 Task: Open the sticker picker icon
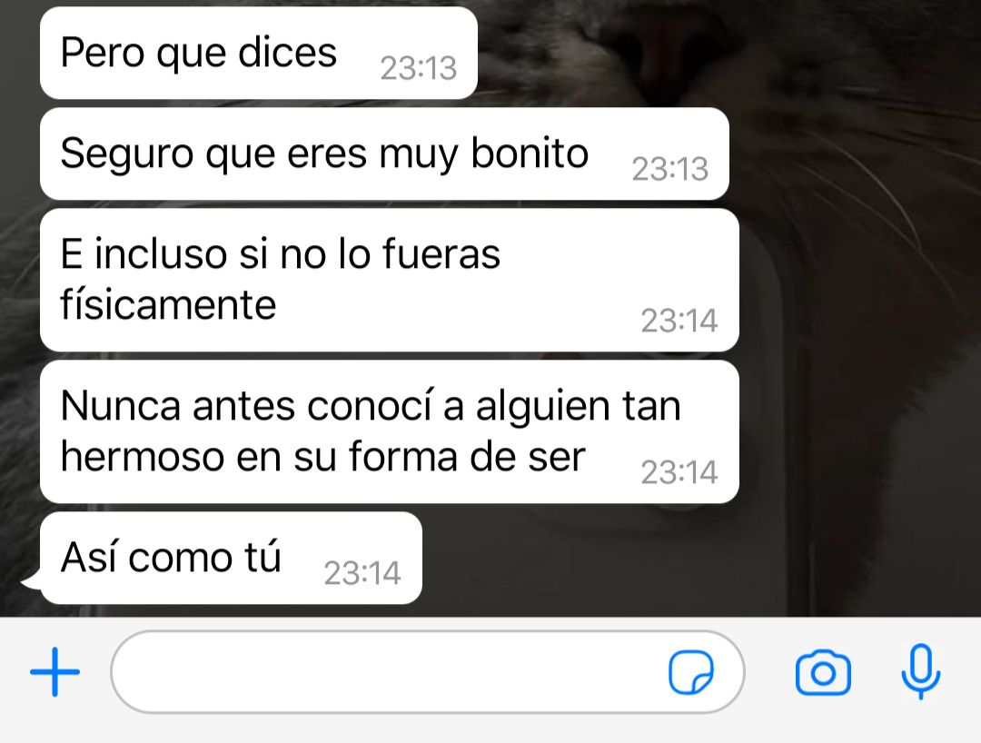pos(690,672)
